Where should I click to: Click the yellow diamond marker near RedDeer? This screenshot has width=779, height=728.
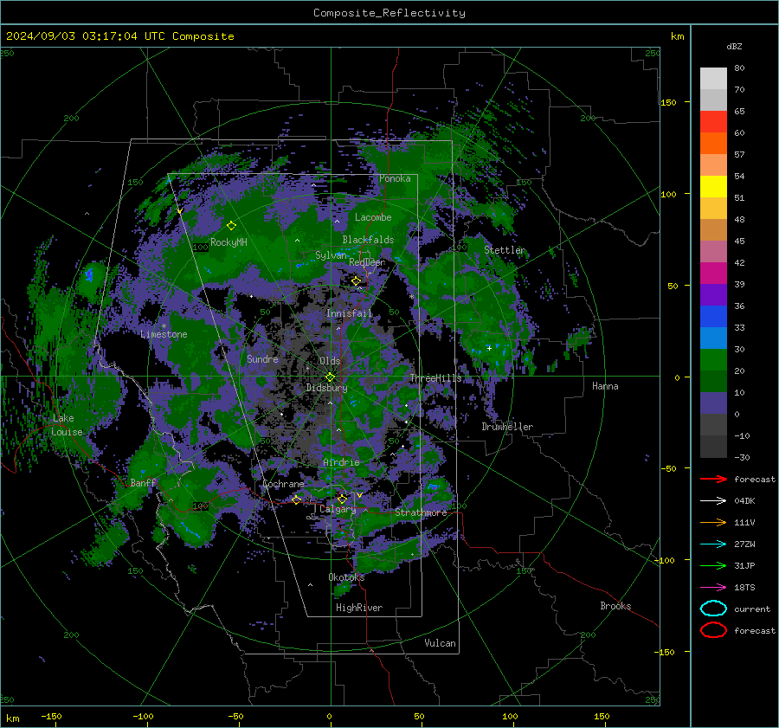[x=356, y=281]
